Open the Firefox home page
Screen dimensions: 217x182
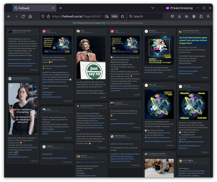[30, 16]
